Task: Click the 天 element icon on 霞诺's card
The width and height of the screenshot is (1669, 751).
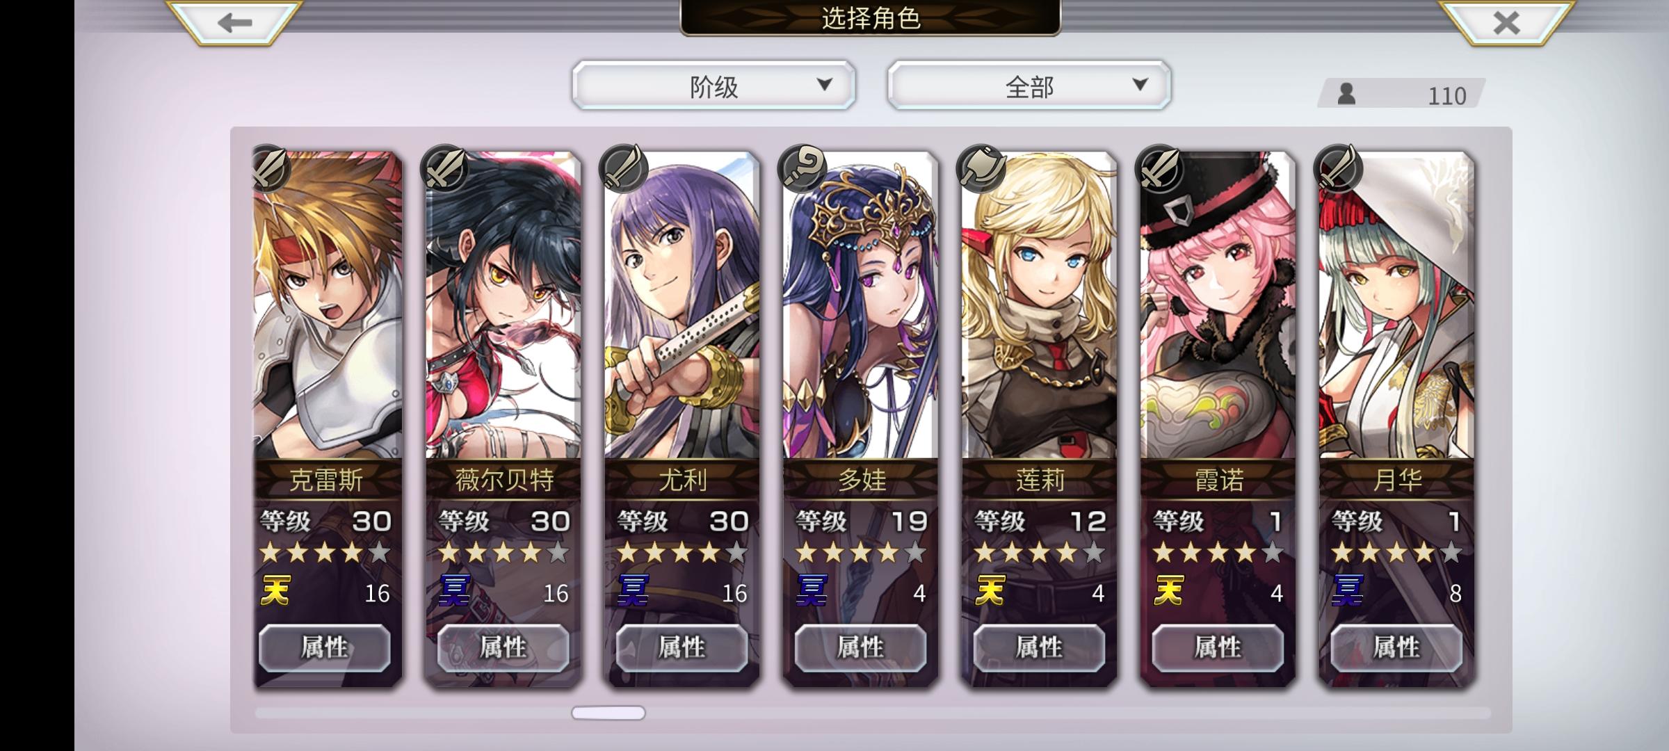Action: click(x=1169, y=592)
